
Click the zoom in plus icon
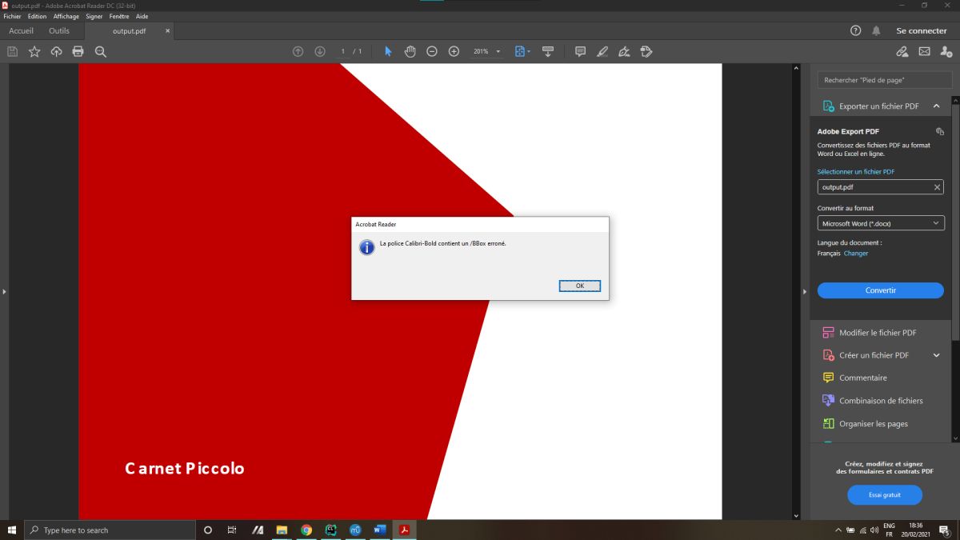[454, 51]
